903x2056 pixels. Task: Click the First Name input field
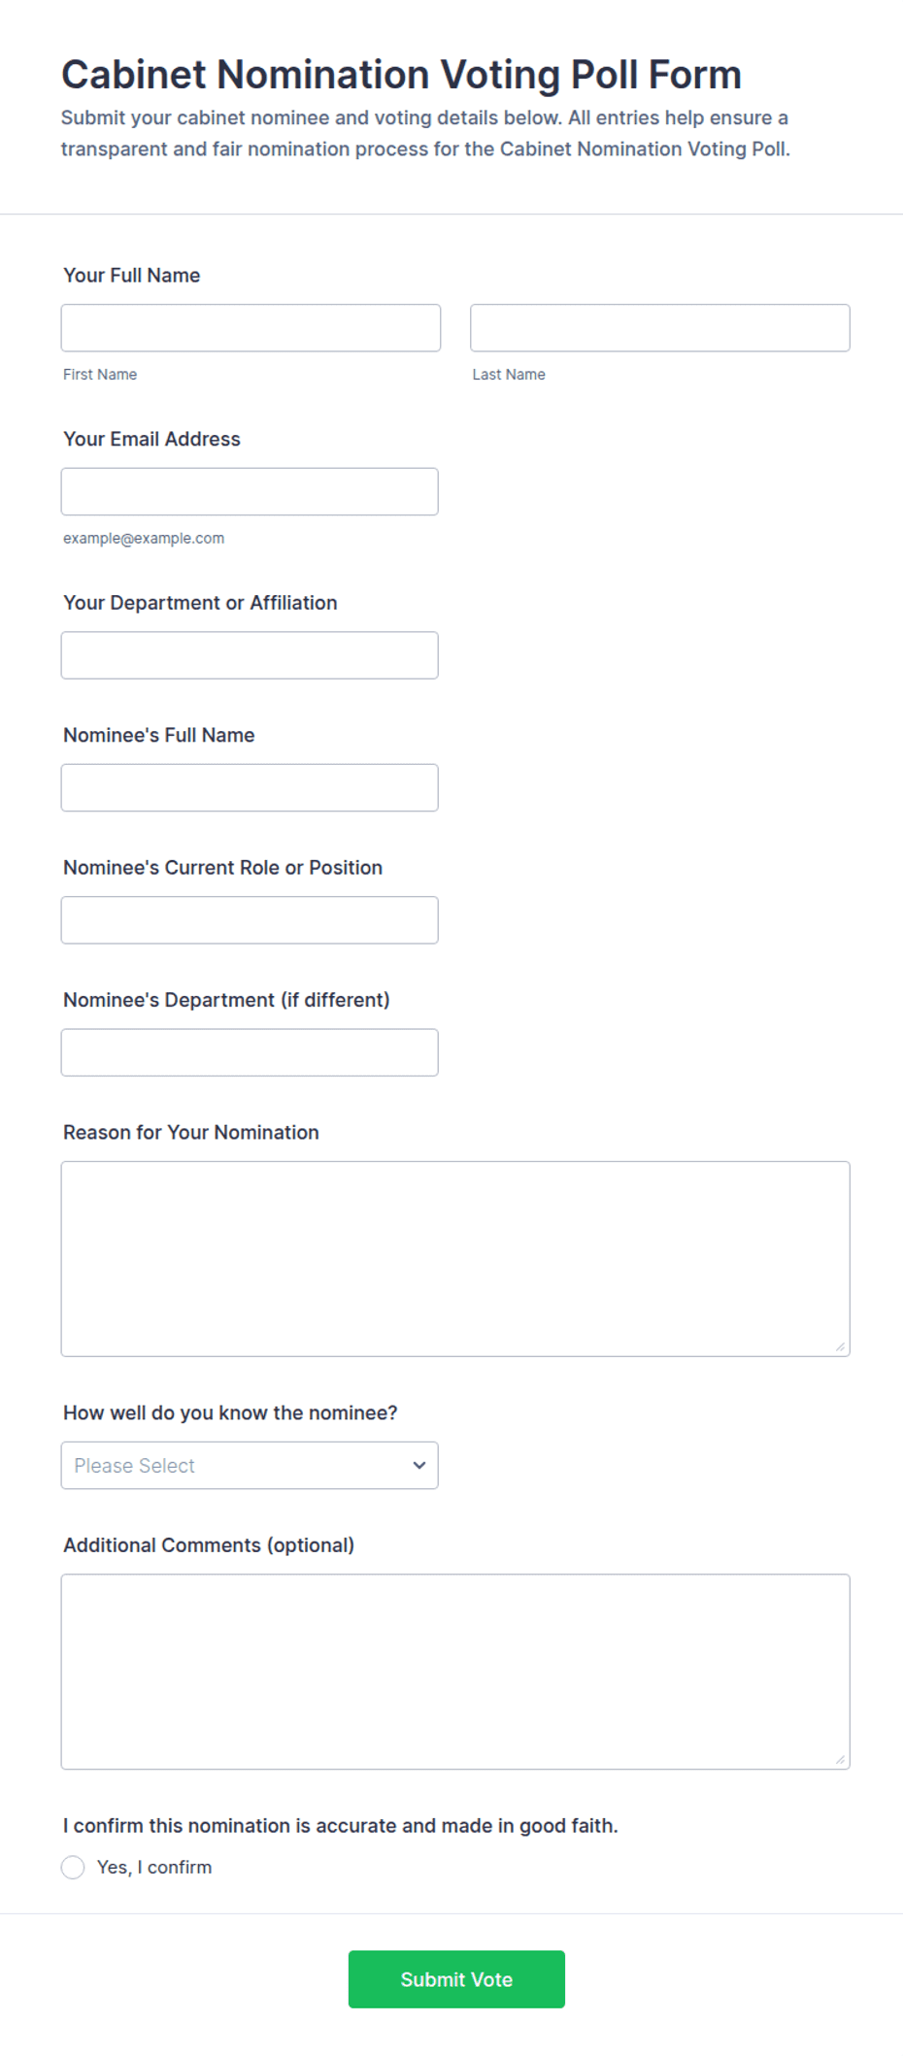pyautogui.click(x=251, y=328)
